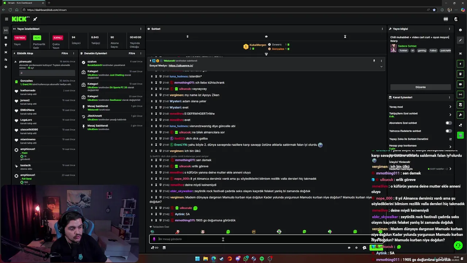
Task: Click Filtre in Etkinlik Akışı panel
Action: [65, 53]
